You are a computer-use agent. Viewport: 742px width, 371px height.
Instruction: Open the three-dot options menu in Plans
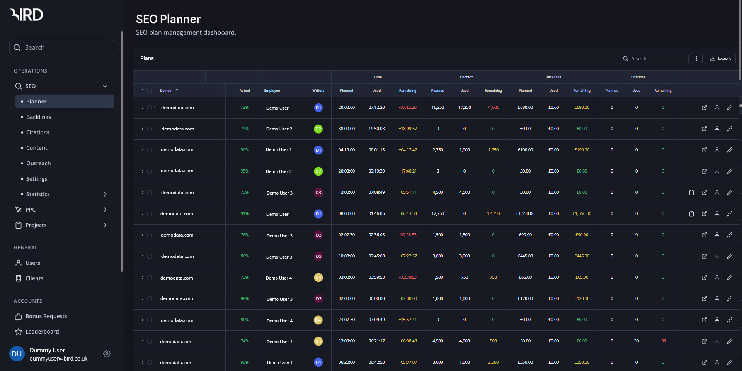tap(696, 59)
